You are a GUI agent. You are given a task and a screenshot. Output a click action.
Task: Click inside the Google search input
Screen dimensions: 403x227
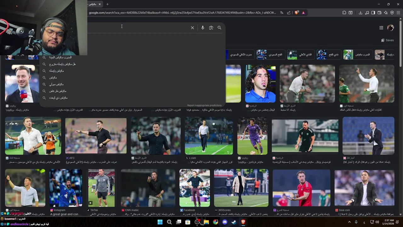click(x=139, y=28)
